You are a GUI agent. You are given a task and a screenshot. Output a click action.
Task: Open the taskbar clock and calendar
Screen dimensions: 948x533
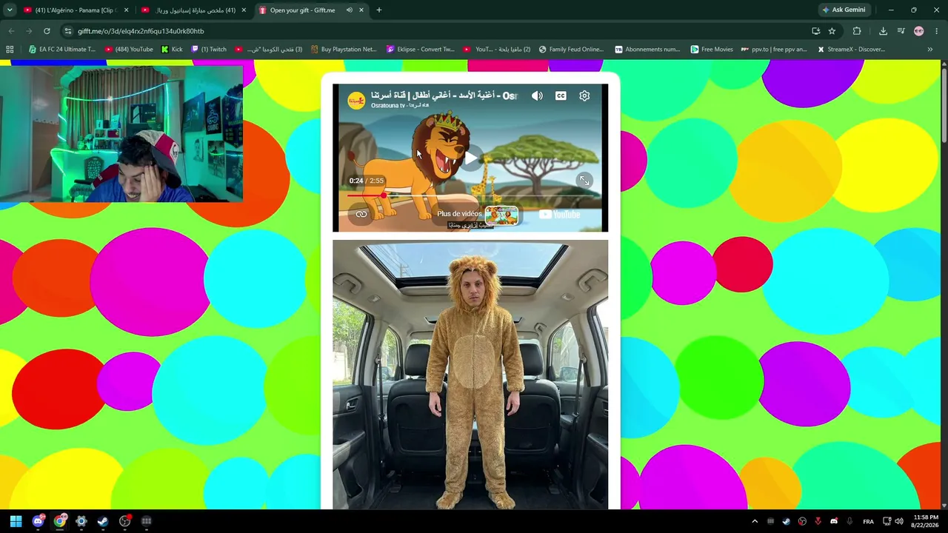tap(926, 521)
